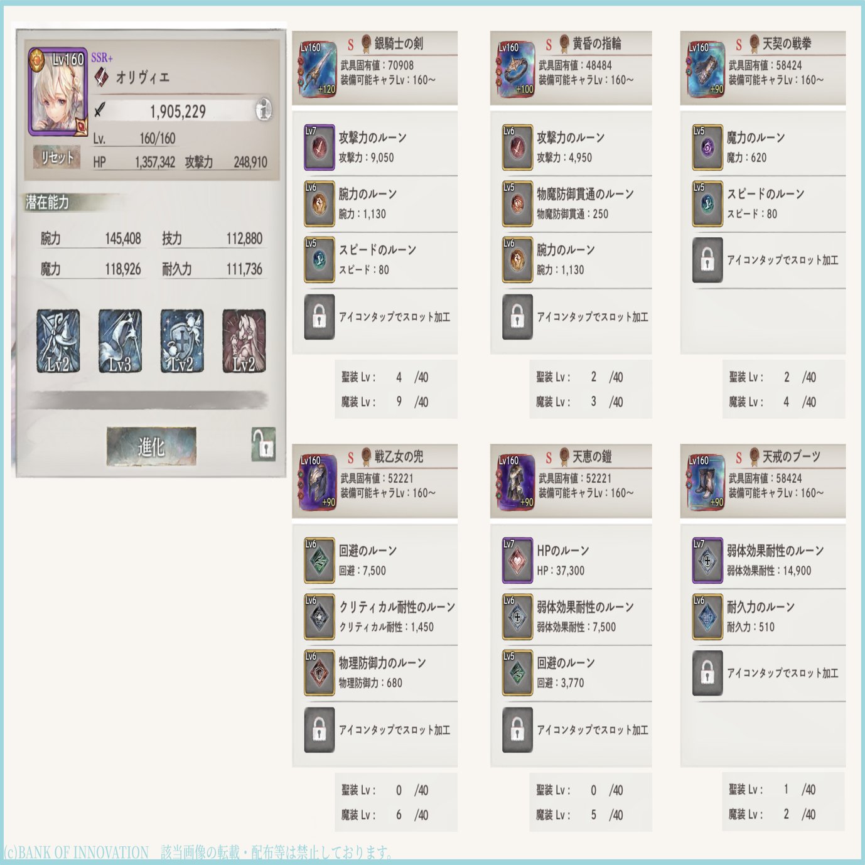Tap the 天恵の鎧 armor icon

tap(516, 482)
